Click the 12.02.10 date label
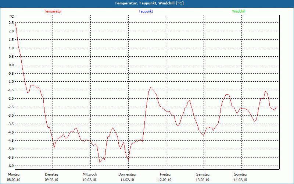294x184 pixels. pos(165,180)
